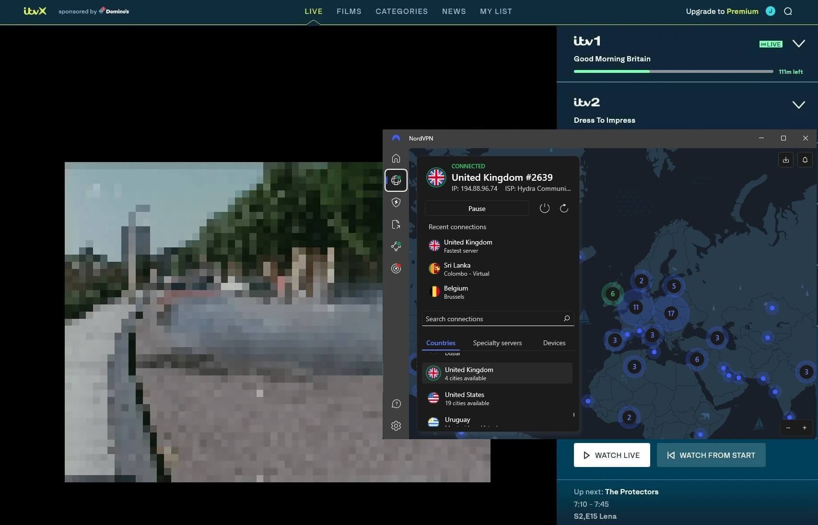This screenshot has width=818, height=525.
Task: Click map cluster marker 5
Action: pyautogui.click(x=674, y=286)
